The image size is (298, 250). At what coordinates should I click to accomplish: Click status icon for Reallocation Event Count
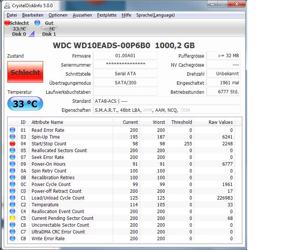click(x=12, y=211)
